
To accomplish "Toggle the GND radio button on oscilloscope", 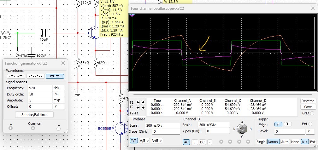I will point(312,113).
